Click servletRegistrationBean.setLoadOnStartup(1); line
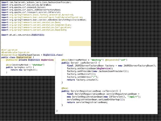The width and height of the screenshot is (161, 121). tap(96, 100)
